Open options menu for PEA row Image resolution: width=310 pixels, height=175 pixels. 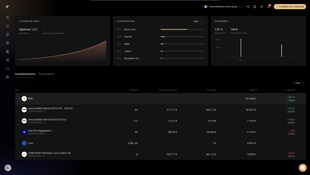click(x=302, y=98)
